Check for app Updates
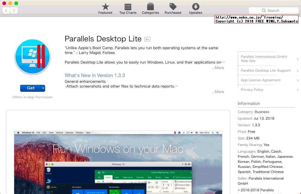This screenshot has height=194, width=301. pos(195,8)
